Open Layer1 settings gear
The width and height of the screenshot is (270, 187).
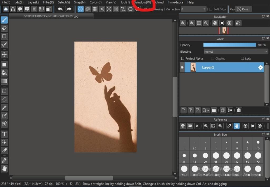pos(261,67)
